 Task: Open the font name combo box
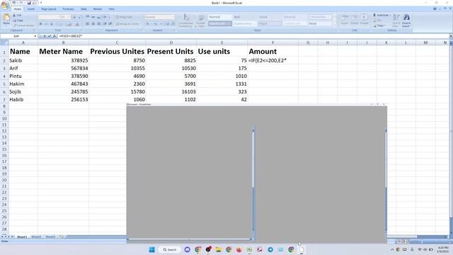(49, 17)
